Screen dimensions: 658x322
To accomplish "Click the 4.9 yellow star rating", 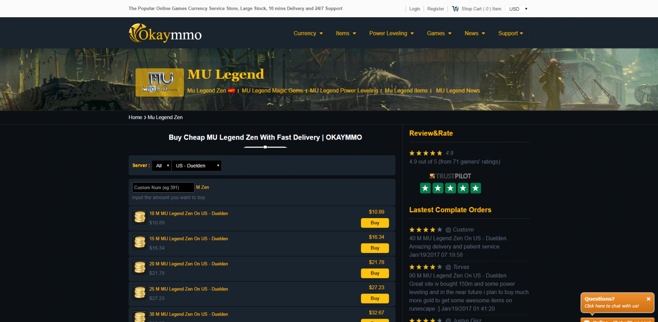I will click(x=426, y=153).
